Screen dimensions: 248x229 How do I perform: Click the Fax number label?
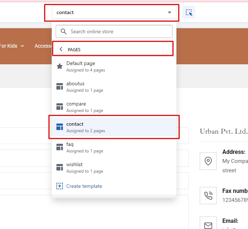pyautogui.click(x=235, y=191)
